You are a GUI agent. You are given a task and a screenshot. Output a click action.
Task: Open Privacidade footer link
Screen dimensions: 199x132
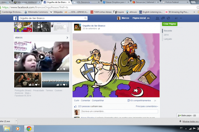(38, 90)
